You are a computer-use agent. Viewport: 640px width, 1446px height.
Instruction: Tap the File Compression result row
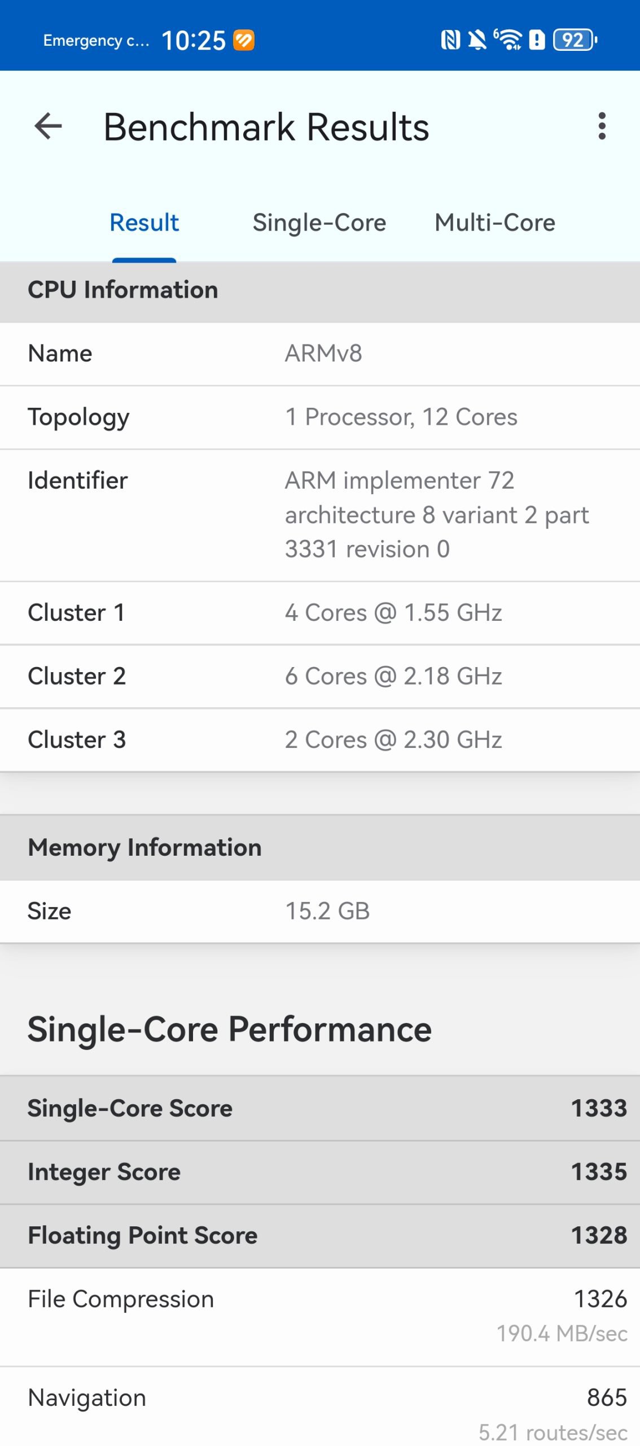[x=320, y=1316]
